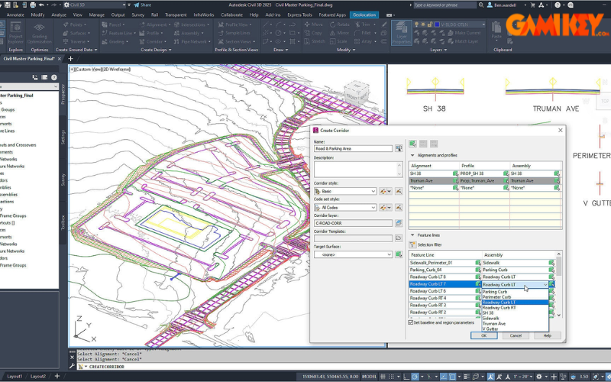
Task: Click pick icon for Sidewalk_Perimeter_01 feature line
Action: click(478, 263)
